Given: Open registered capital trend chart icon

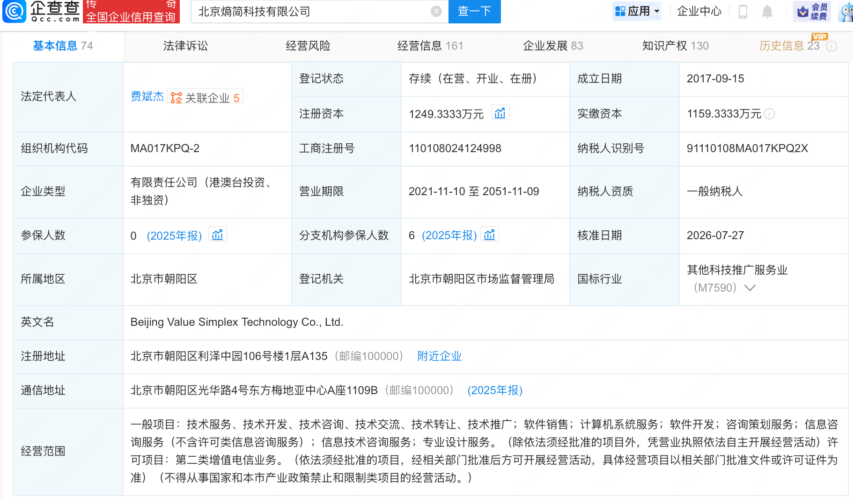Looking at the screenshot, I should (x=500, y=113).
